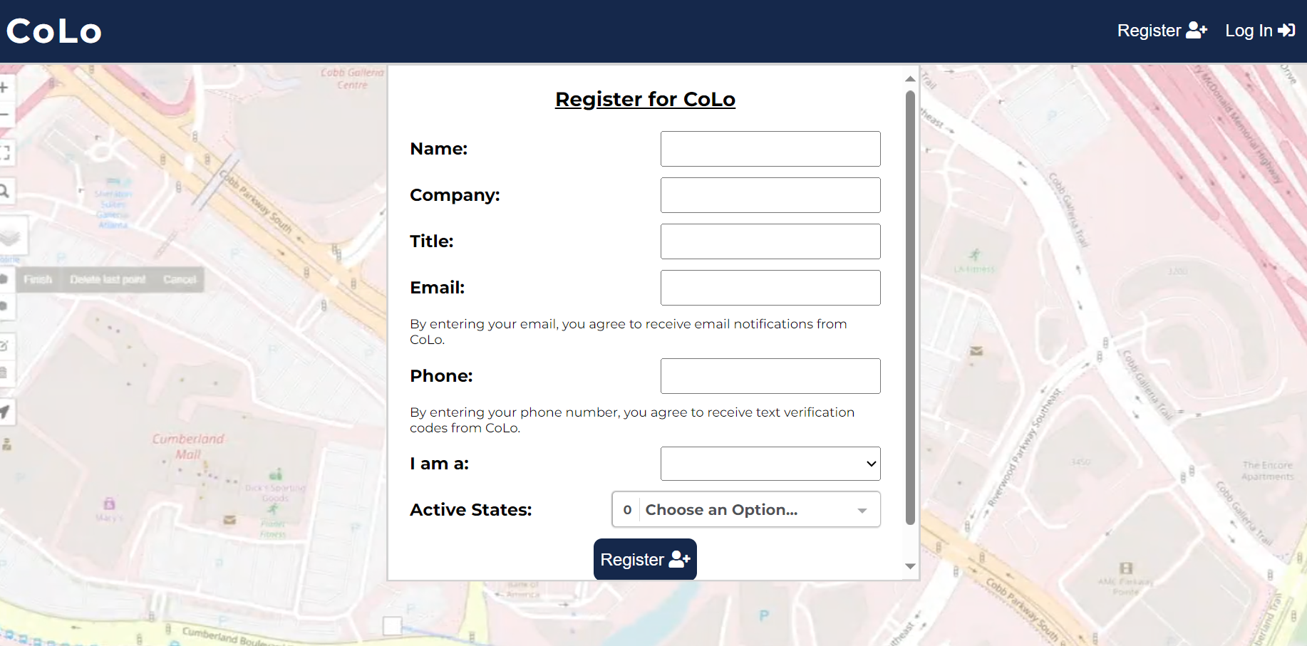Image resolution: width=1307 pixels, height=646 pixels.
Task: Focus the Email input field
Action: click(770, 288)
